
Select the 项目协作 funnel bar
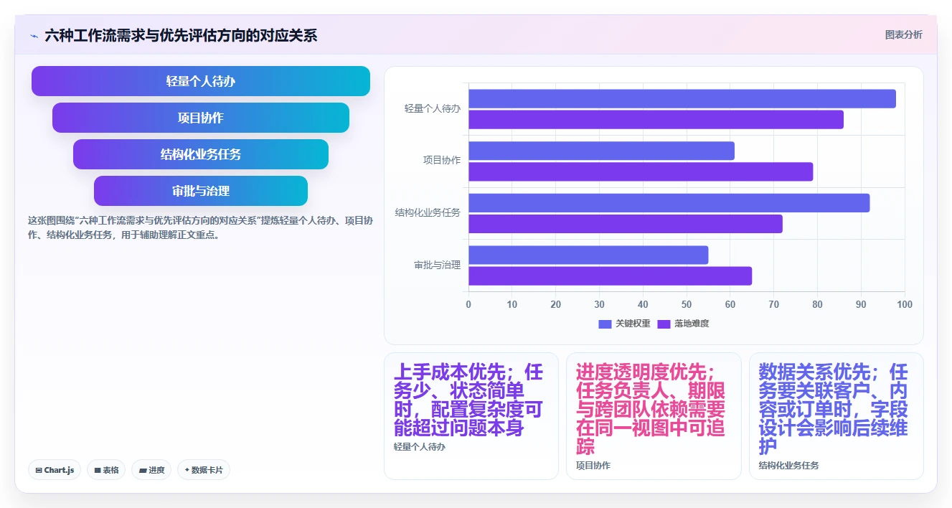coord(201,118)
